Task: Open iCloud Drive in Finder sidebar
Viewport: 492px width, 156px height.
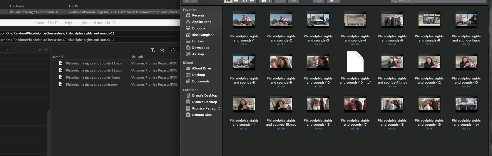Action: click(x=201, y=68)
